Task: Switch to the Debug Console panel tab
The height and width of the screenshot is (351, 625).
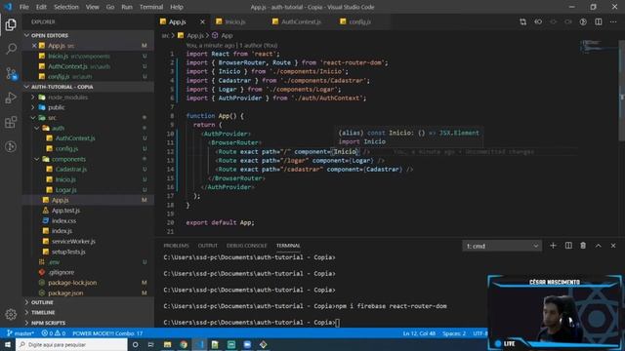Action: (x=247, y=246)
